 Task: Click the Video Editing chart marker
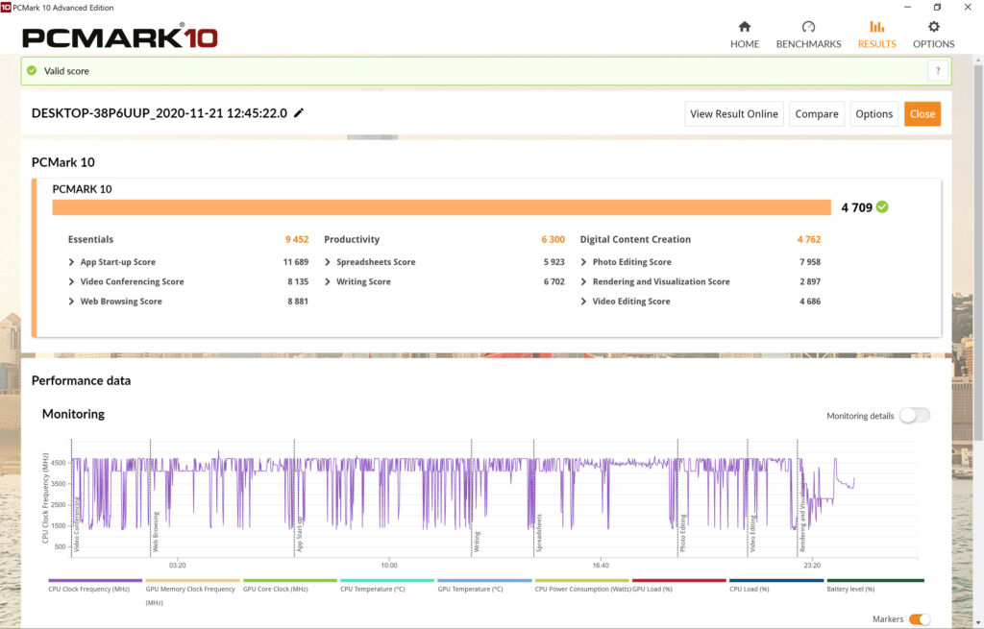(x=752, y=534)
